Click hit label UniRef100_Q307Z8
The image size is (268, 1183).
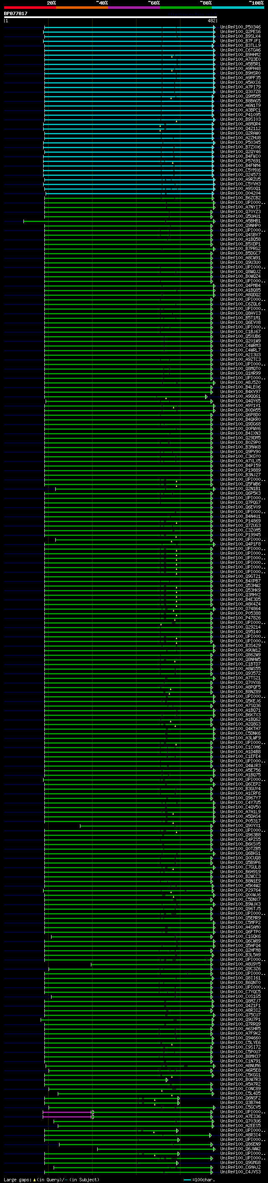click(x=240, y=92)
